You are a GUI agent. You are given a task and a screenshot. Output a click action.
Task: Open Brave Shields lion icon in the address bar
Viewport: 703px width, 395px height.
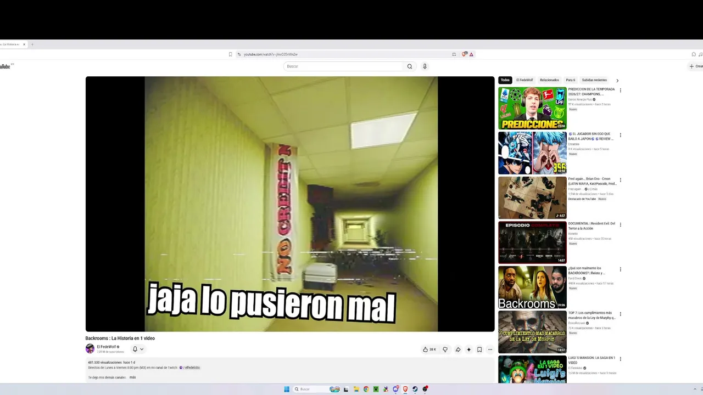click(x=465, y=54)
